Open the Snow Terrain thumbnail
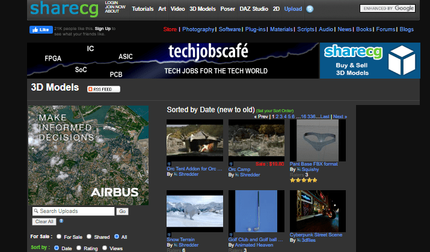Image resolution: width=430 pixels, height=252 pixels. click(x=195, y=211)
